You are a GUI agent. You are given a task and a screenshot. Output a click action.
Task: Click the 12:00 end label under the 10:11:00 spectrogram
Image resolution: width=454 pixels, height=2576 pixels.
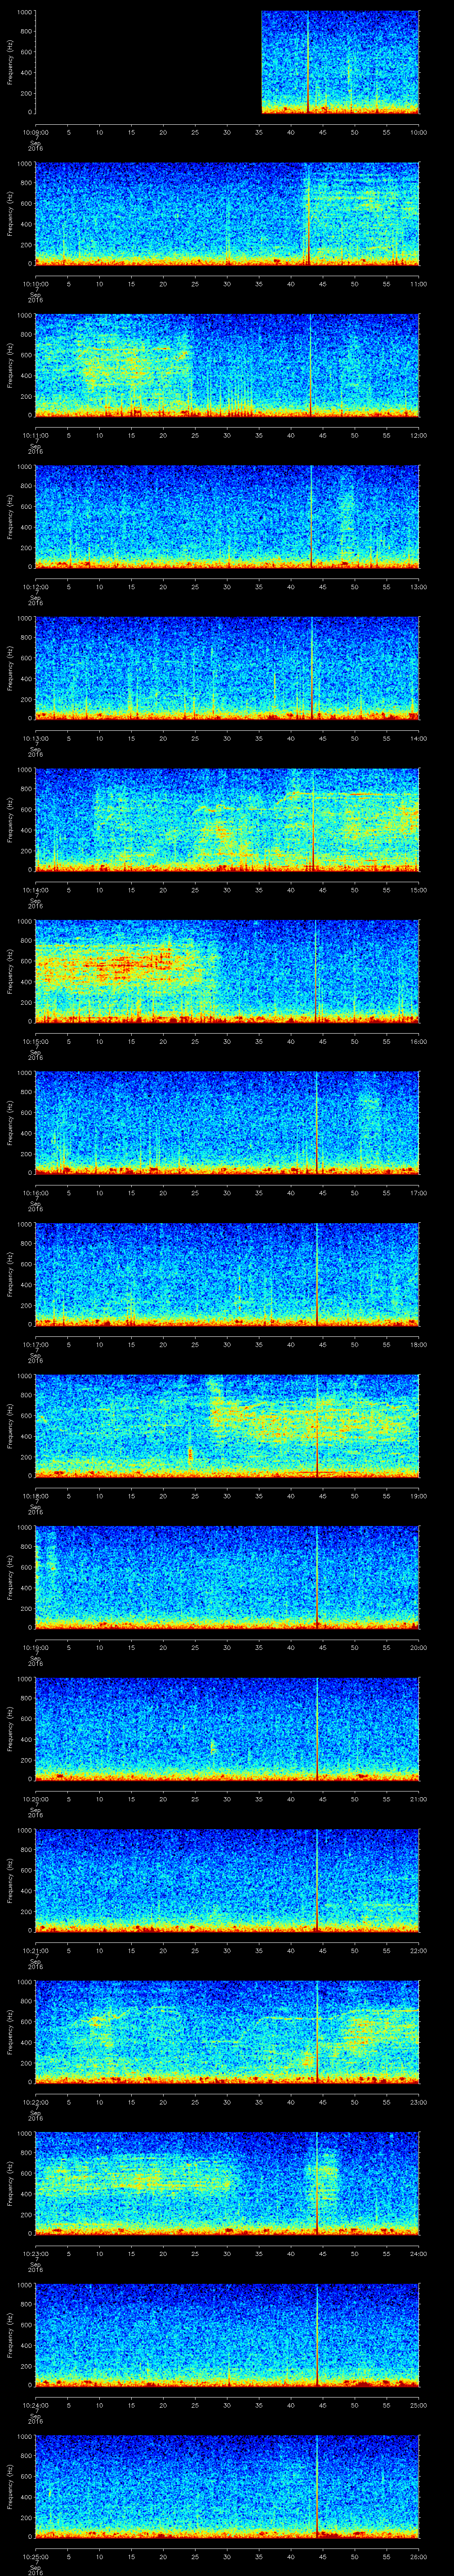pos(418,435)
